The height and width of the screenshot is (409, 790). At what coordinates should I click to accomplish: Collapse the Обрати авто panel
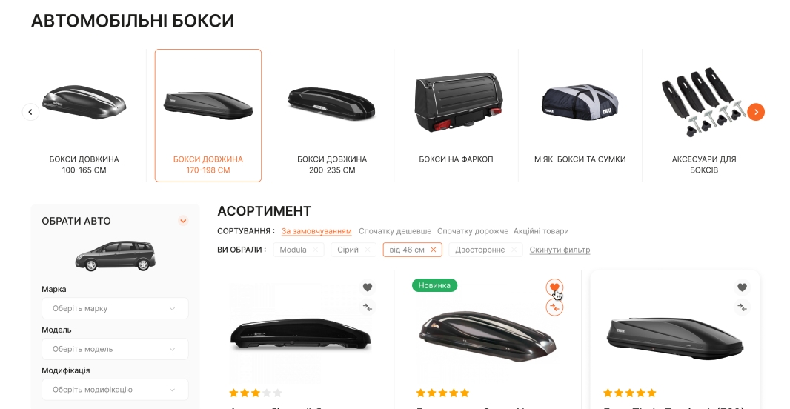(x=183, y=221)
